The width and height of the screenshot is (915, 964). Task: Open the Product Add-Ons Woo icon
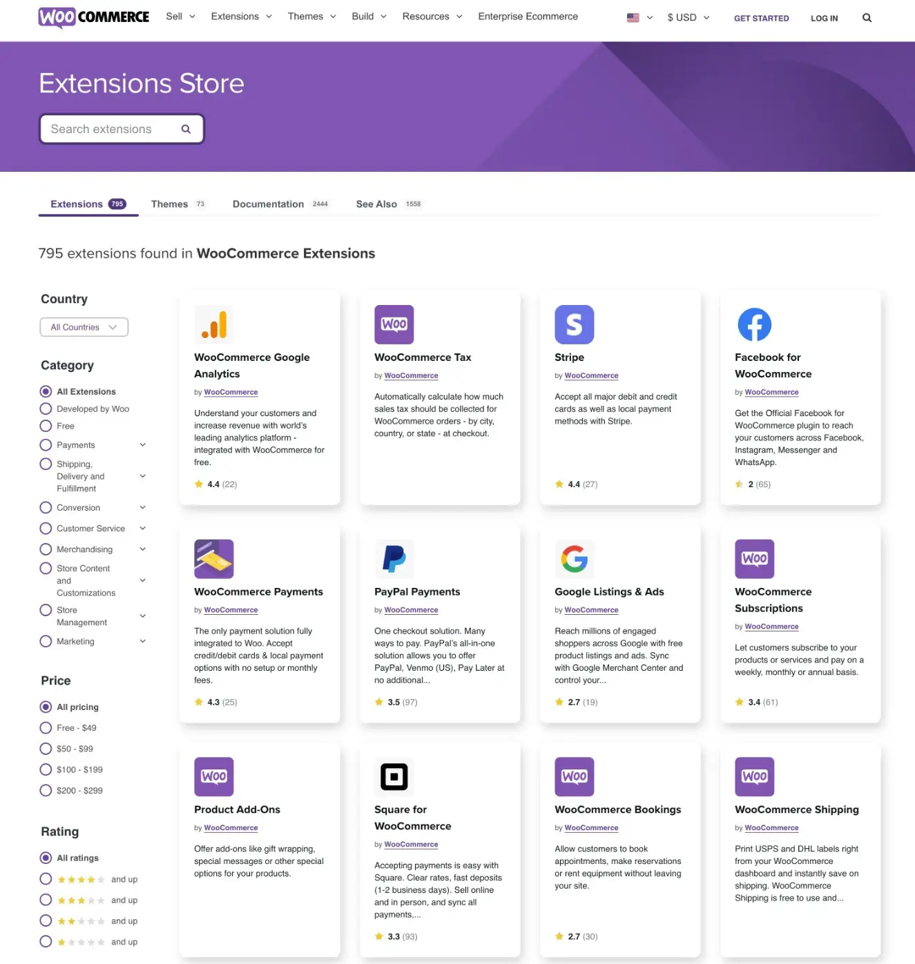pos(213,777)
